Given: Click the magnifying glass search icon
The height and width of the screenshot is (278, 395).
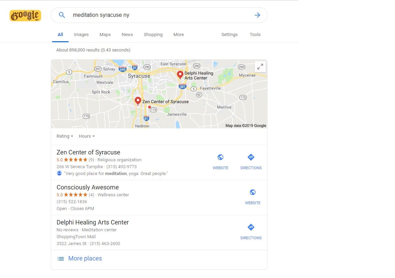Looking at the screenshot, I should coord(62,15).
